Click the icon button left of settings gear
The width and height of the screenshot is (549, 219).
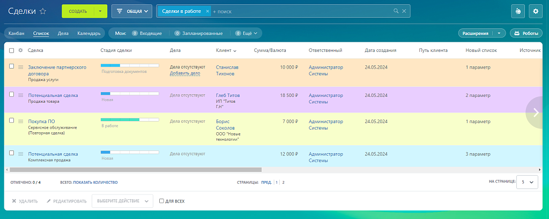click(x=517, y=11)
